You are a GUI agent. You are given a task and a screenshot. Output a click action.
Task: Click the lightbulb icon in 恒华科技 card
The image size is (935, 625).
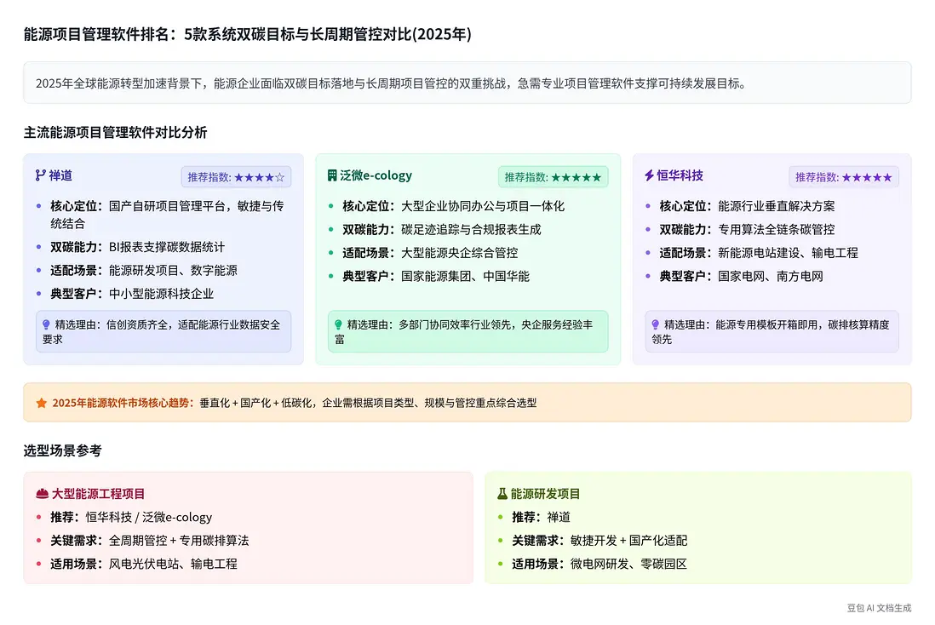tap(656, 324)
